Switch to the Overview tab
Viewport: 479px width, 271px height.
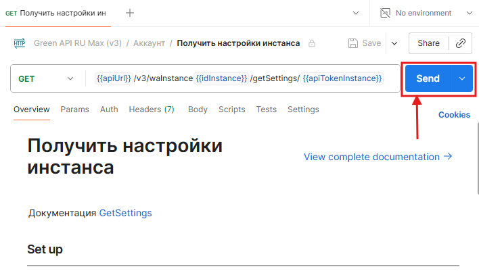[x=32, y=109]
